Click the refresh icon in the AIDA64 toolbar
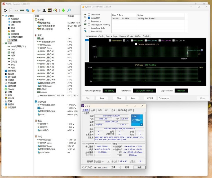Image resolution: width=212 pixels, height=178 pixels. point(5,11)
